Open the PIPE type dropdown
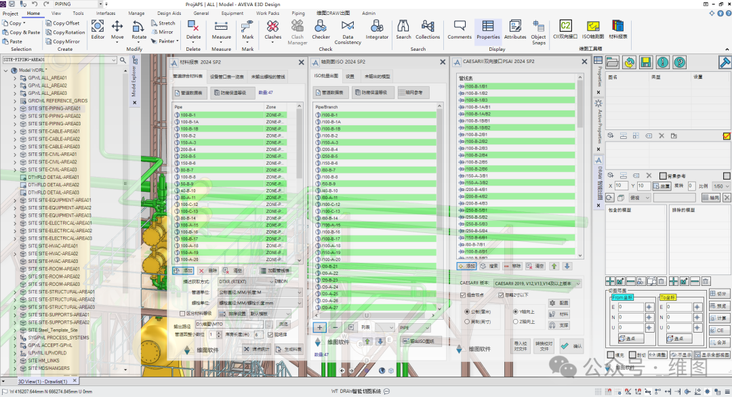 click(x=415, y=328)
